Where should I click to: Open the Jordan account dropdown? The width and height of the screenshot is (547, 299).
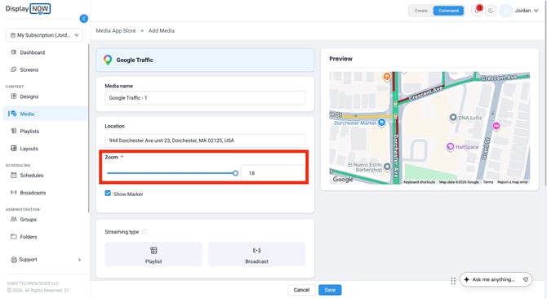click(x=527, y=11)
